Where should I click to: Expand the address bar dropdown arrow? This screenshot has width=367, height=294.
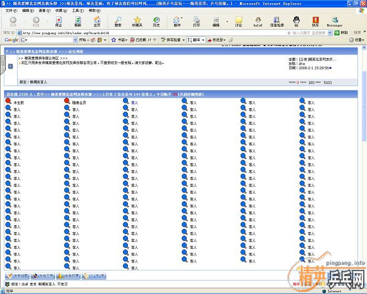click(x=330, y=33)
